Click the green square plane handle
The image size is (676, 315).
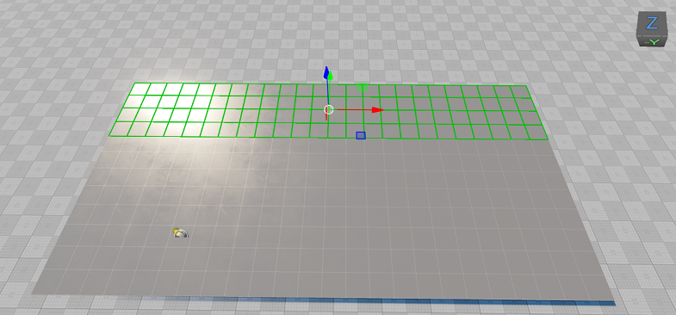(x=362, y=87)
